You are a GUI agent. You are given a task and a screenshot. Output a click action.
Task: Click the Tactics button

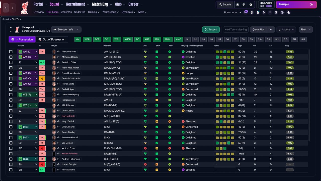[211, 30]
